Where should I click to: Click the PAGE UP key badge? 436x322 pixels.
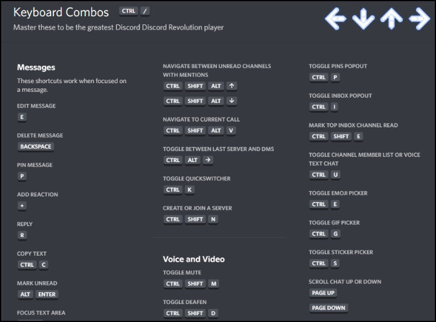(x=323, y=293)
